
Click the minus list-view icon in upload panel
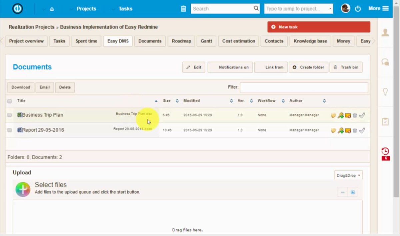[x=342, y=192]
